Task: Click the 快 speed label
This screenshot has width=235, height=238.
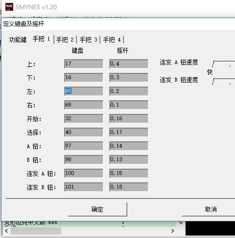Action: (210, 72)
